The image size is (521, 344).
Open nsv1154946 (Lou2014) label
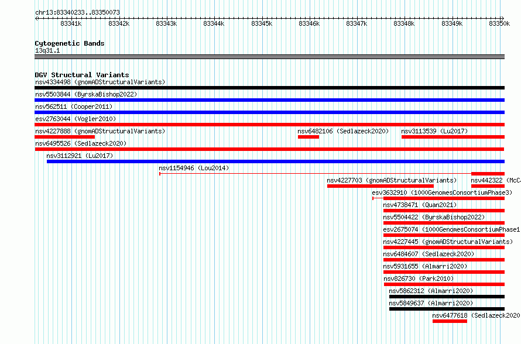[194, 168]
